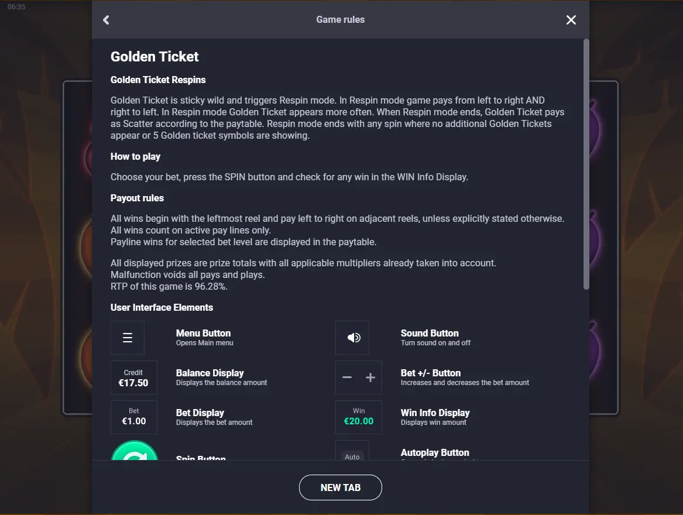Decrease the bet with the minus icon

point(346,377)
